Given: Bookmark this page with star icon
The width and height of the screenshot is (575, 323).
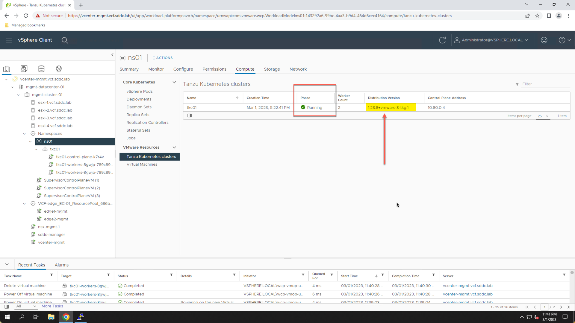Looking at the screenshot, I should (537, 16).
